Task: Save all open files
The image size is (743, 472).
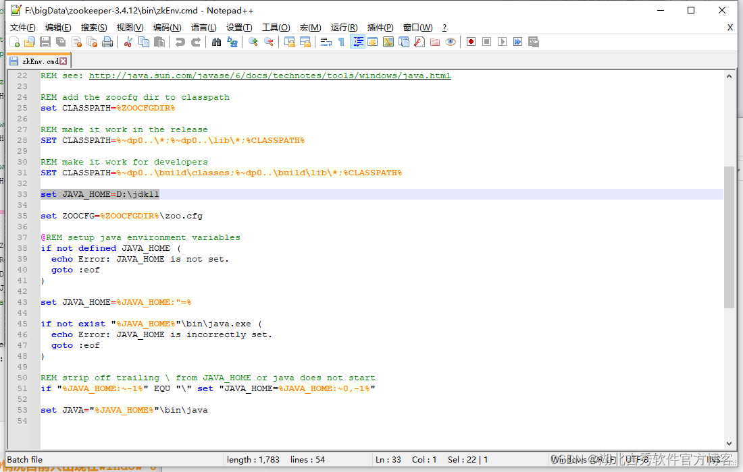Action: pos(61,42)
